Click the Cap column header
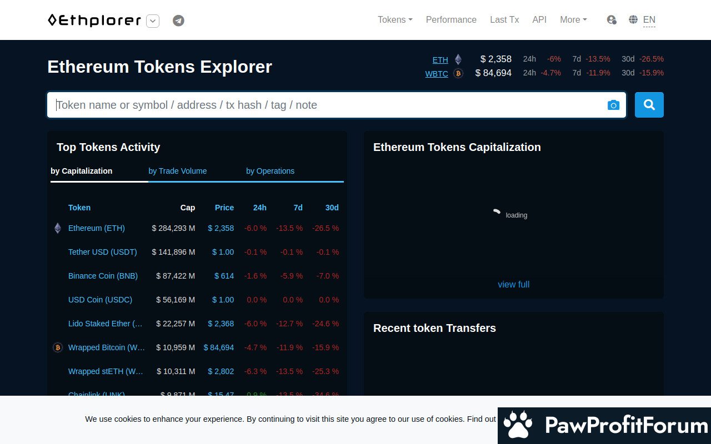Image resolution: width=711 pixels, height=444 pixels. (188, 208)
